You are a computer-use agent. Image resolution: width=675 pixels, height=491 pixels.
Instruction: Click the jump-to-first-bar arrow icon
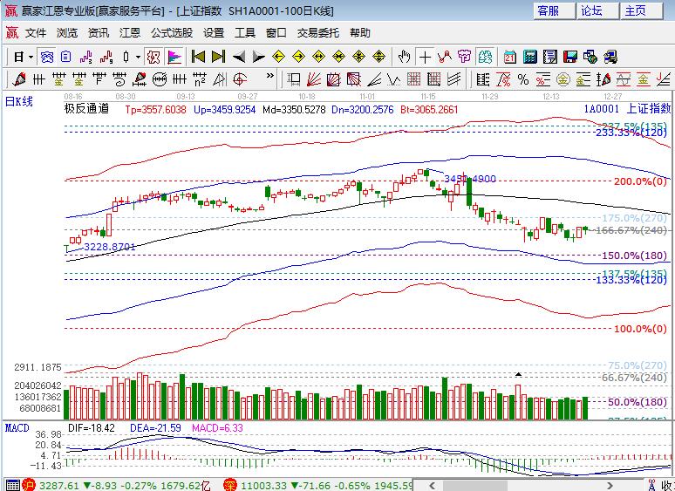[199, 57]
